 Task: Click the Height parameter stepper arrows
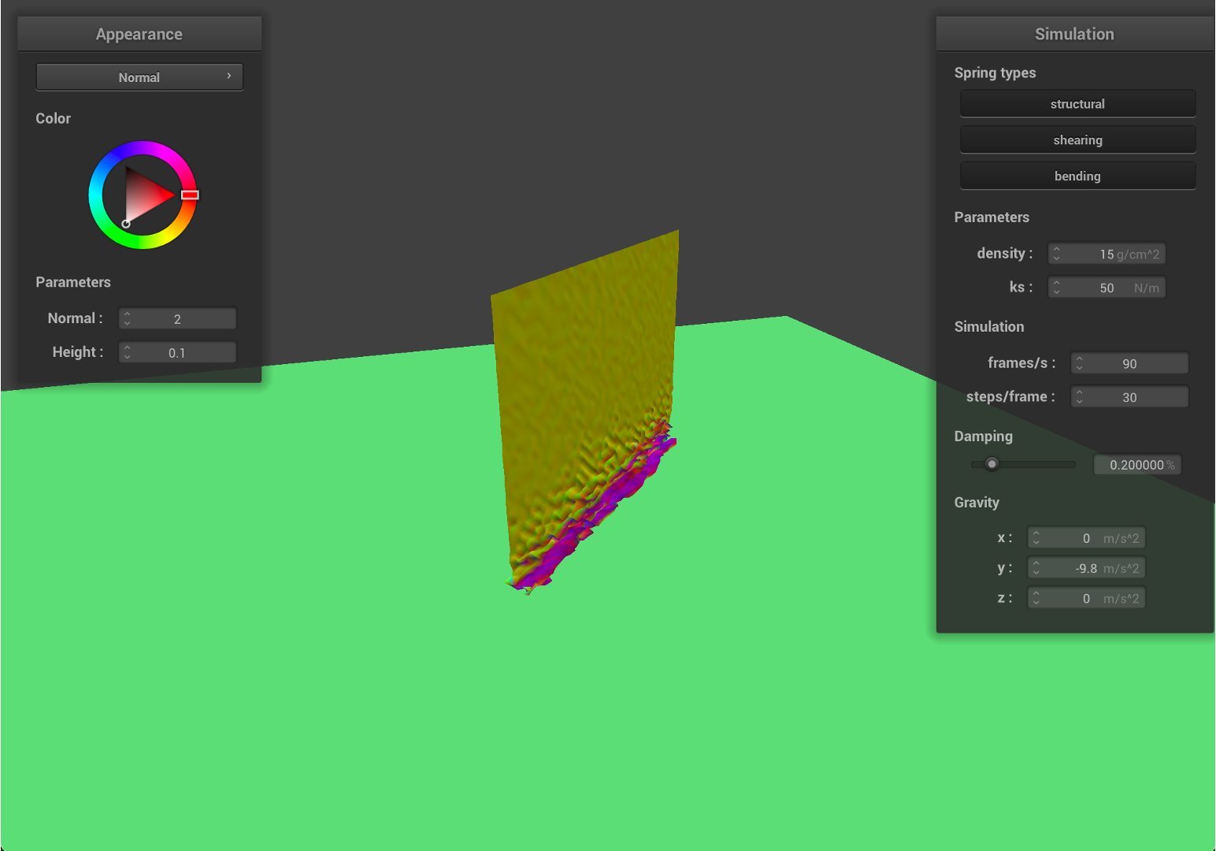(128, 352)
